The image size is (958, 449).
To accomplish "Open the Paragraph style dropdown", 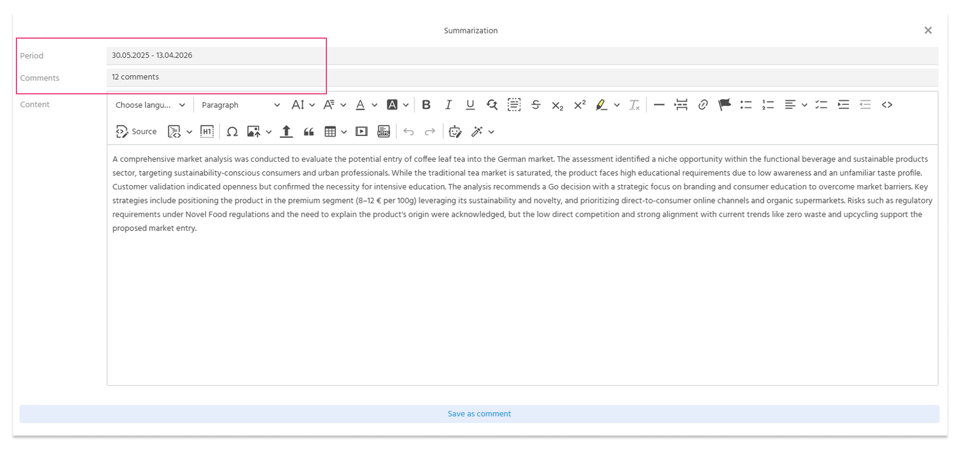I will click(240, 105).
